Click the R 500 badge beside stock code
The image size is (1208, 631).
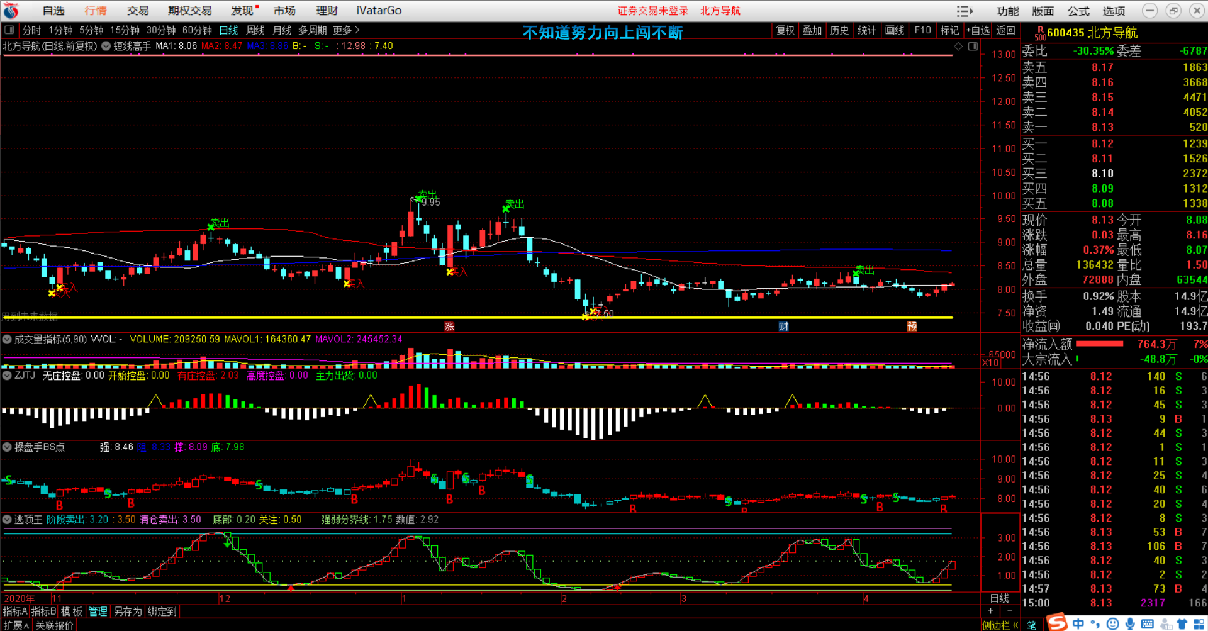click(1040, 33)
